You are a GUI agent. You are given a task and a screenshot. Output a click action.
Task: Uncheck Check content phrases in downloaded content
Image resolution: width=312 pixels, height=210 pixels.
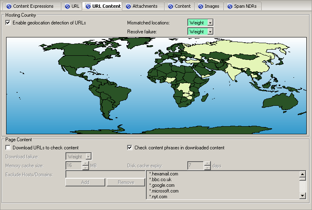click(130, 148)
